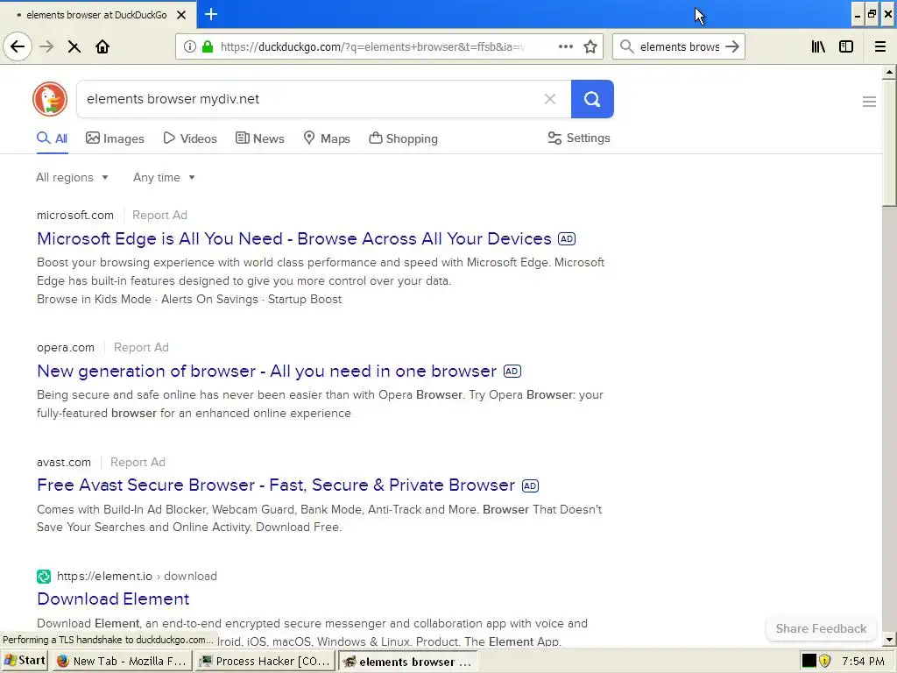Expand the All regions filter
Viewport: 897px width, 673px height.
tap(72, 177)
